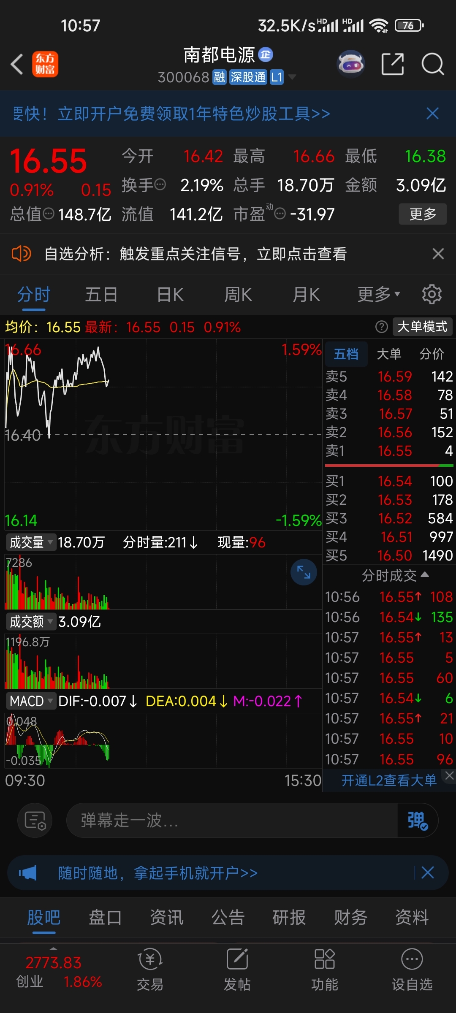Tap the L1 level badge
Screen dimensions: 456x1013
click(x=277, y=77)
